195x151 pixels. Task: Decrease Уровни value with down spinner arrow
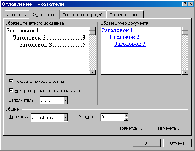pyautogui.click(x=126, y=119)
